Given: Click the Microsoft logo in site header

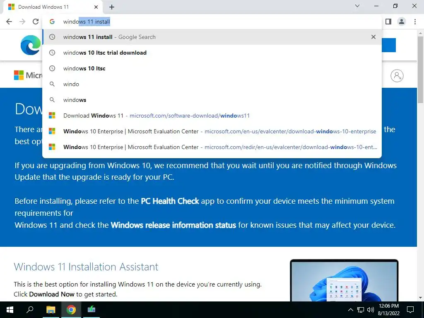Looking at the screenshot, I should pos(28,75).
